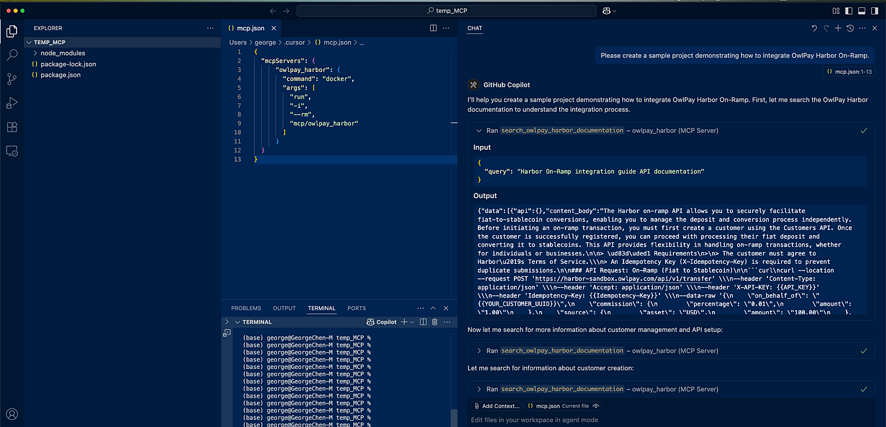Image resolution: width=886 pixels, height=427 pixels.
Task: Open the Run and Debug view
Action: point(12,103)
